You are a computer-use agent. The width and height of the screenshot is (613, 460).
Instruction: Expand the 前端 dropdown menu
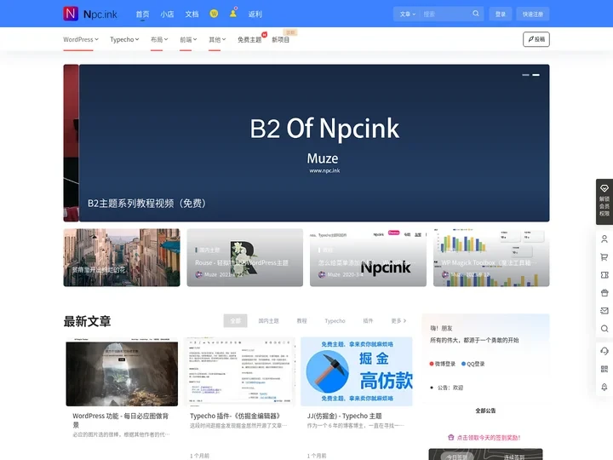click(188, 39)
